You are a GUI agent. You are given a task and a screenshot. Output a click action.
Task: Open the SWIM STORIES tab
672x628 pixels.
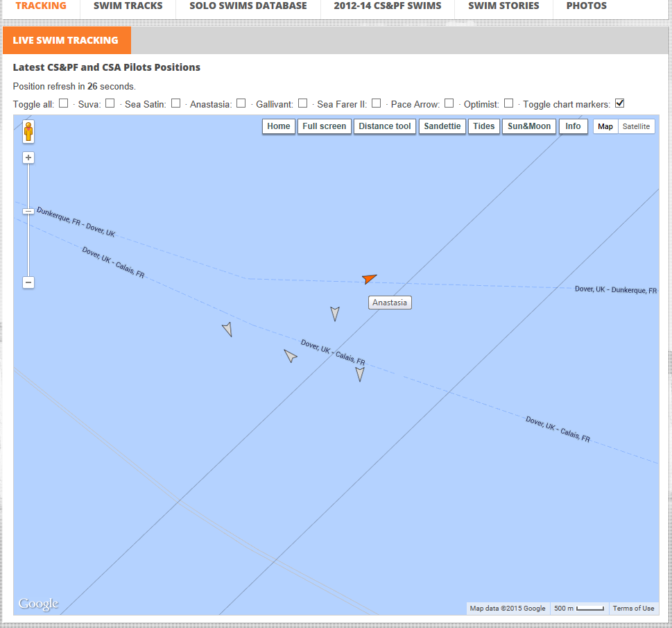[x=503, y=6]
